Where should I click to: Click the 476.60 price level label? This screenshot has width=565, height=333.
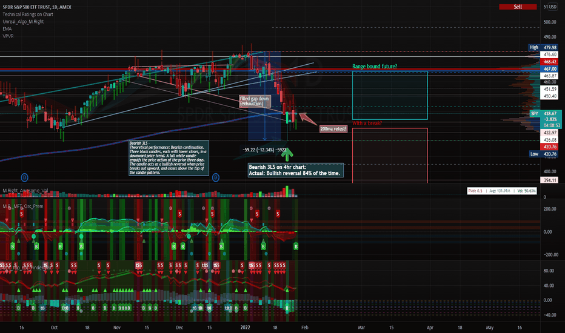point(550,54)
